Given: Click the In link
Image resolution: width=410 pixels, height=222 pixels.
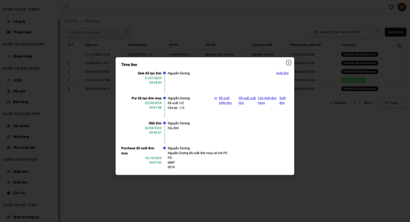Looking at the screenshot, I should click(216, 98).
